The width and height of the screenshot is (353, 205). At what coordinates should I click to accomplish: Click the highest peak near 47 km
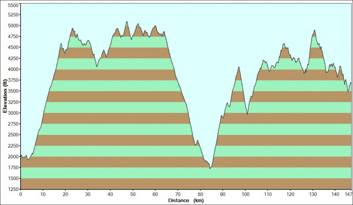click(127, 22)
